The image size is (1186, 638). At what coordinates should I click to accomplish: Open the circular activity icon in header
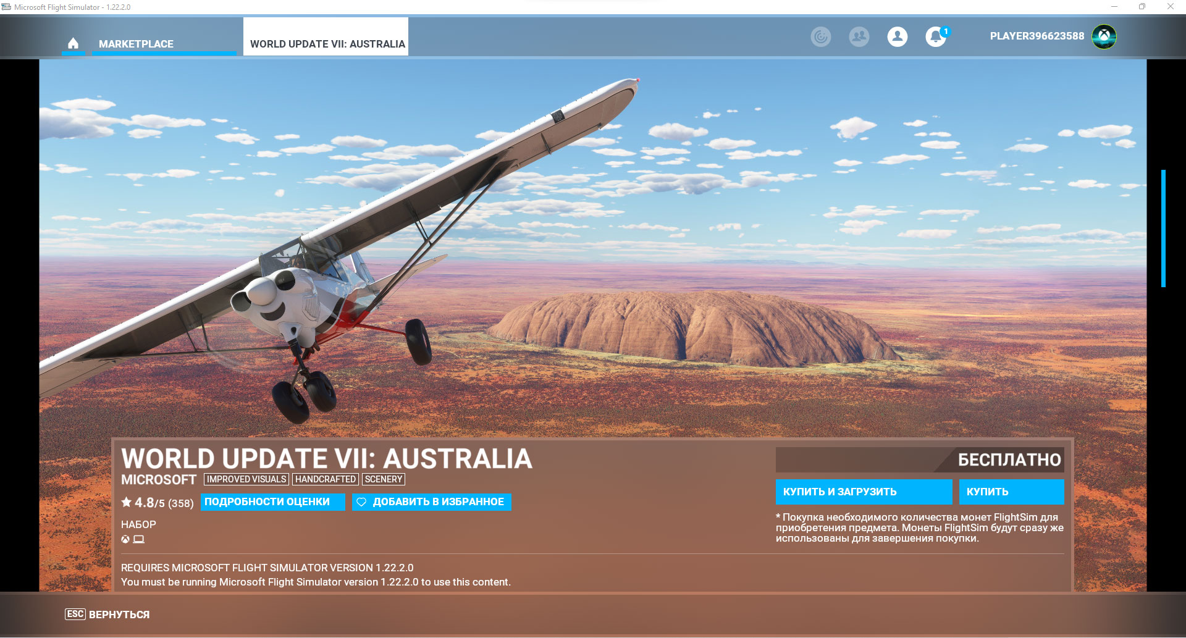tap(820, 37)
